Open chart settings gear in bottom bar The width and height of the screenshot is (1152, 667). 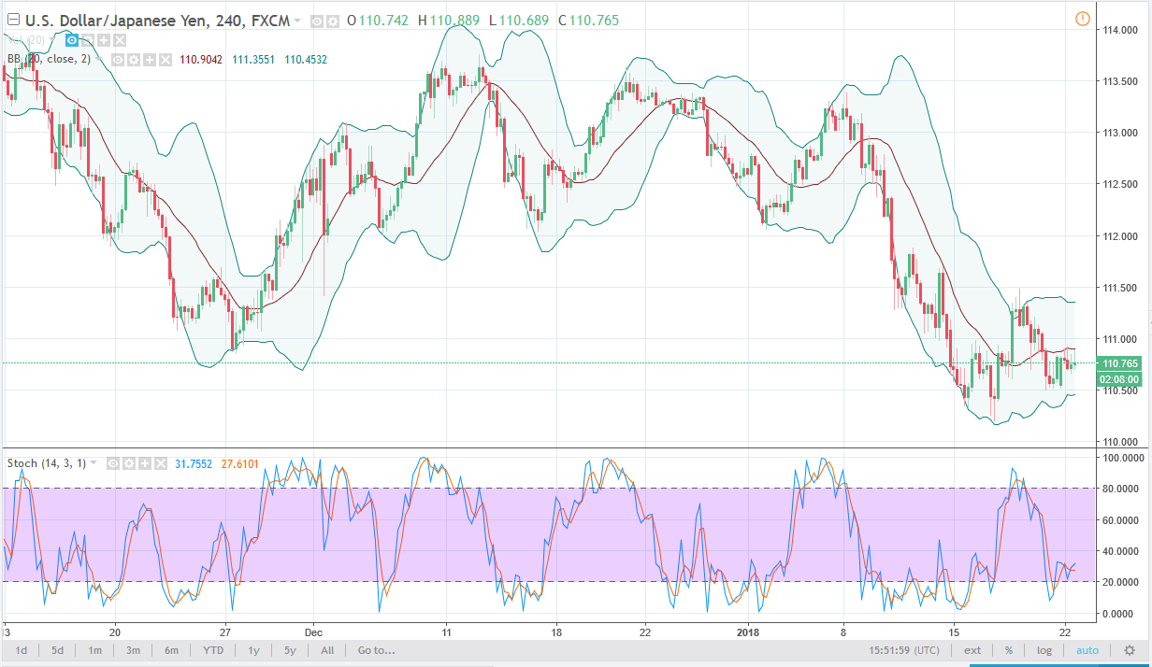pos(1129,650)
